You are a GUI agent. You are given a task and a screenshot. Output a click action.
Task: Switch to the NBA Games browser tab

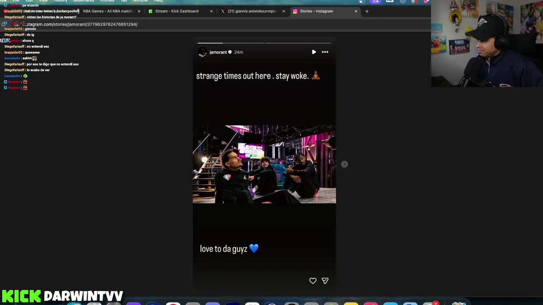[x=108, y=11]
